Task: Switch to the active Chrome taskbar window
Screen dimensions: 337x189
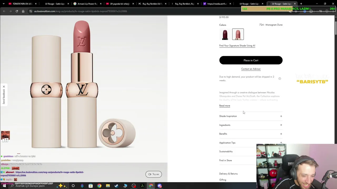Action: [151, 186]
